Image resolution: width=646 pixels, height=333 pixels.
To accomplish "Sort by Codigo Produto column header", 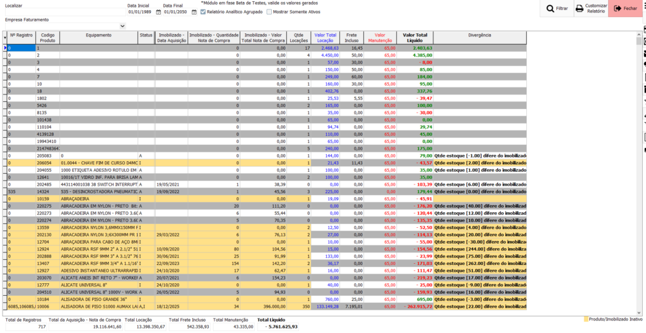I will coord(47,38).
